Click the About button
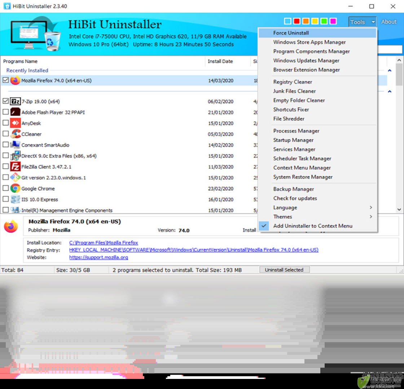Screen dimensions: 404x389 [x=389, y=22]
